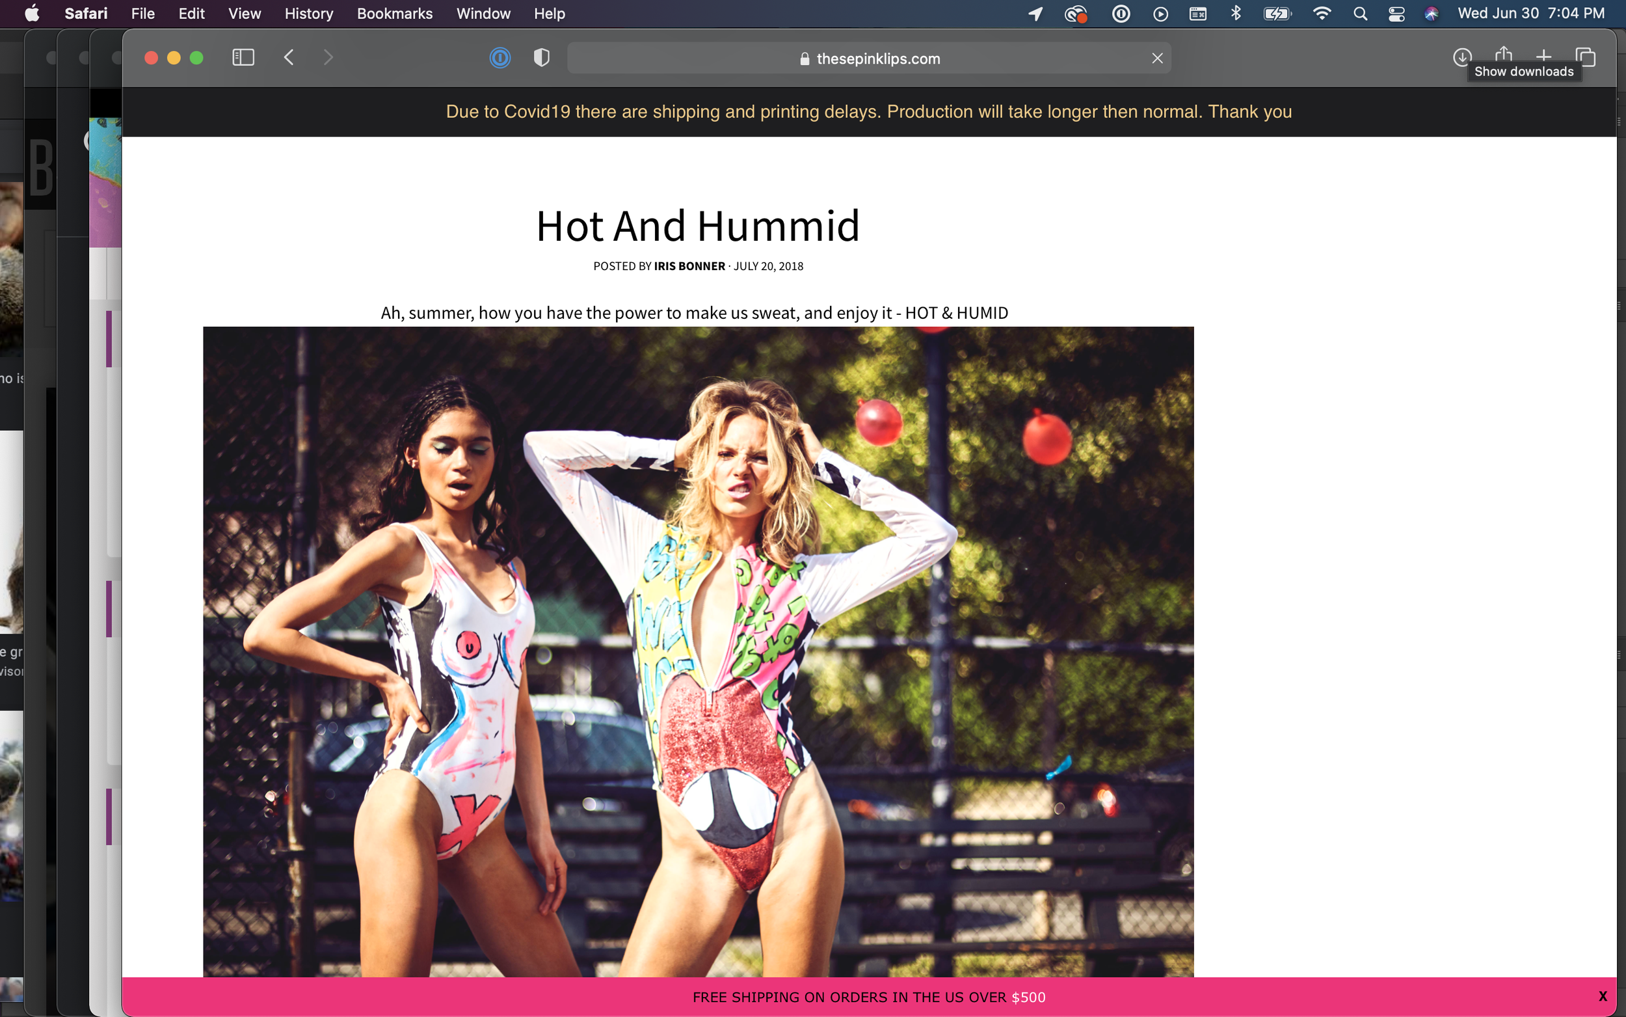Open Wi-Fi status menu
This screenshot has height=1017, width=1626.
(1321, 14)
